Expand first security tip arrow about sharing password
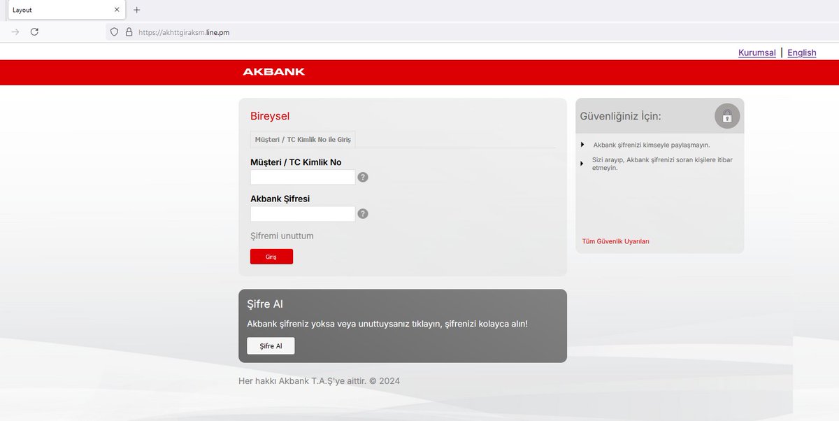This screenshot has width=839, height=421. (582, 145)
